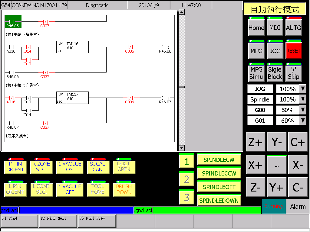The height and width of the screenshot is (232, 310).
Task: Open the JOG percentage dropdown
Action: (303, 89)
